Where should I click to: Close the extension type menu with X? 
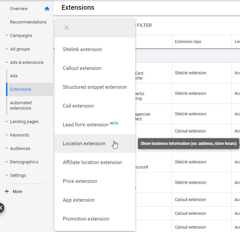(x=67, y=28)
